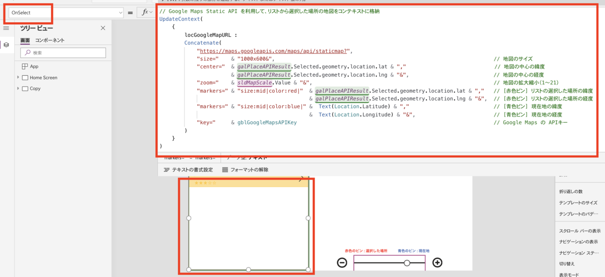The image size is (605, 277).
Task: Expand the Copy screen node
Action: click(18, 88)
